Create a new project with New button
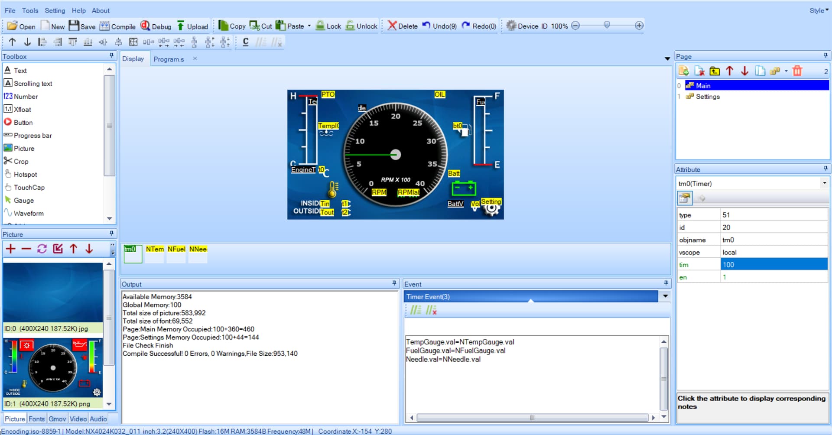The image size is (832, 435). coord(53,26)
